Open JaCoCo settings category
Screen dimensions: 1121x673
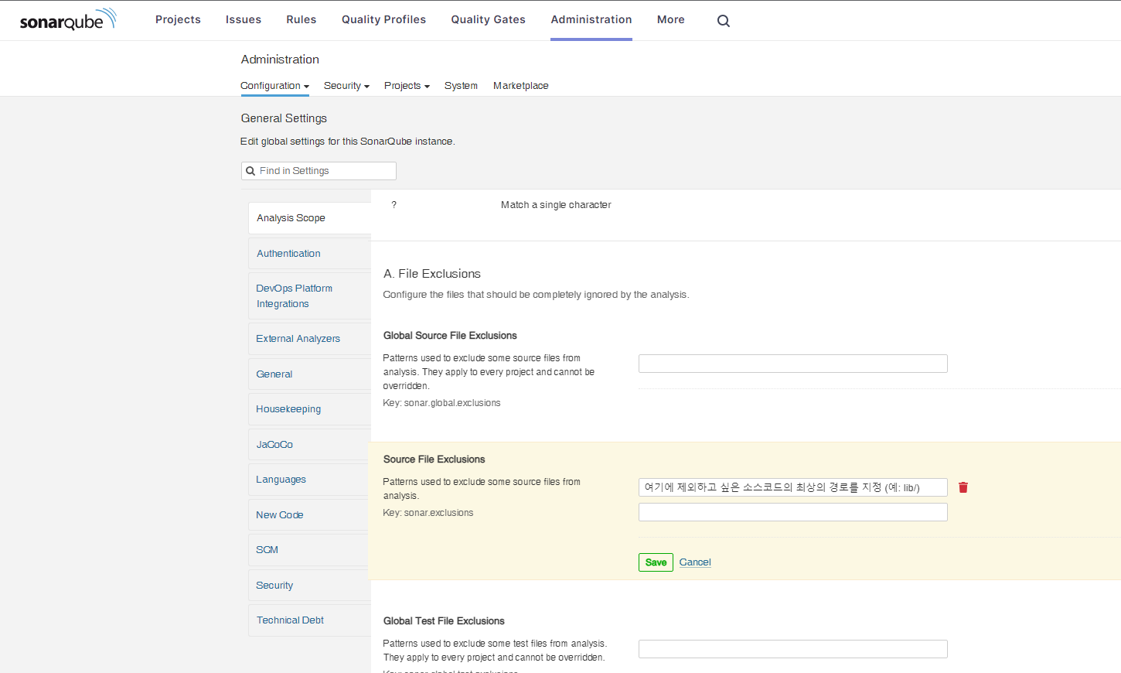pyautogui.click(x=309, y=445)
